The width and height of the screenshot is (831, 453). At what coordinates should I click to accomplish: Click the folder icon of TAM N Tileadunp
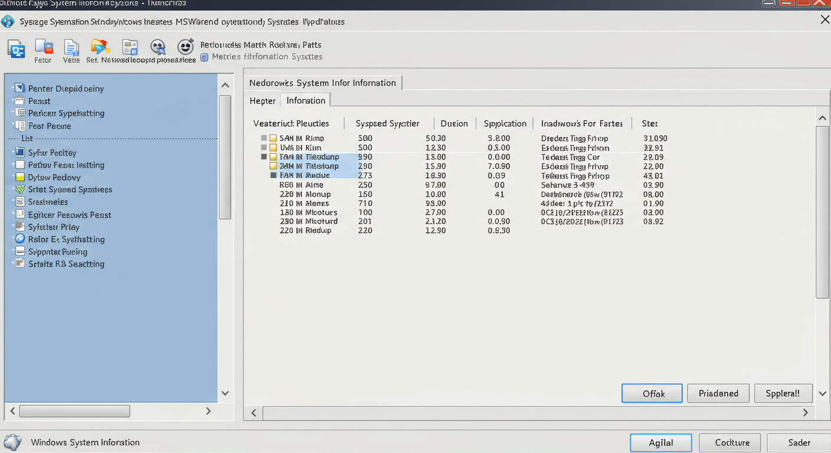tap(273, 157)
